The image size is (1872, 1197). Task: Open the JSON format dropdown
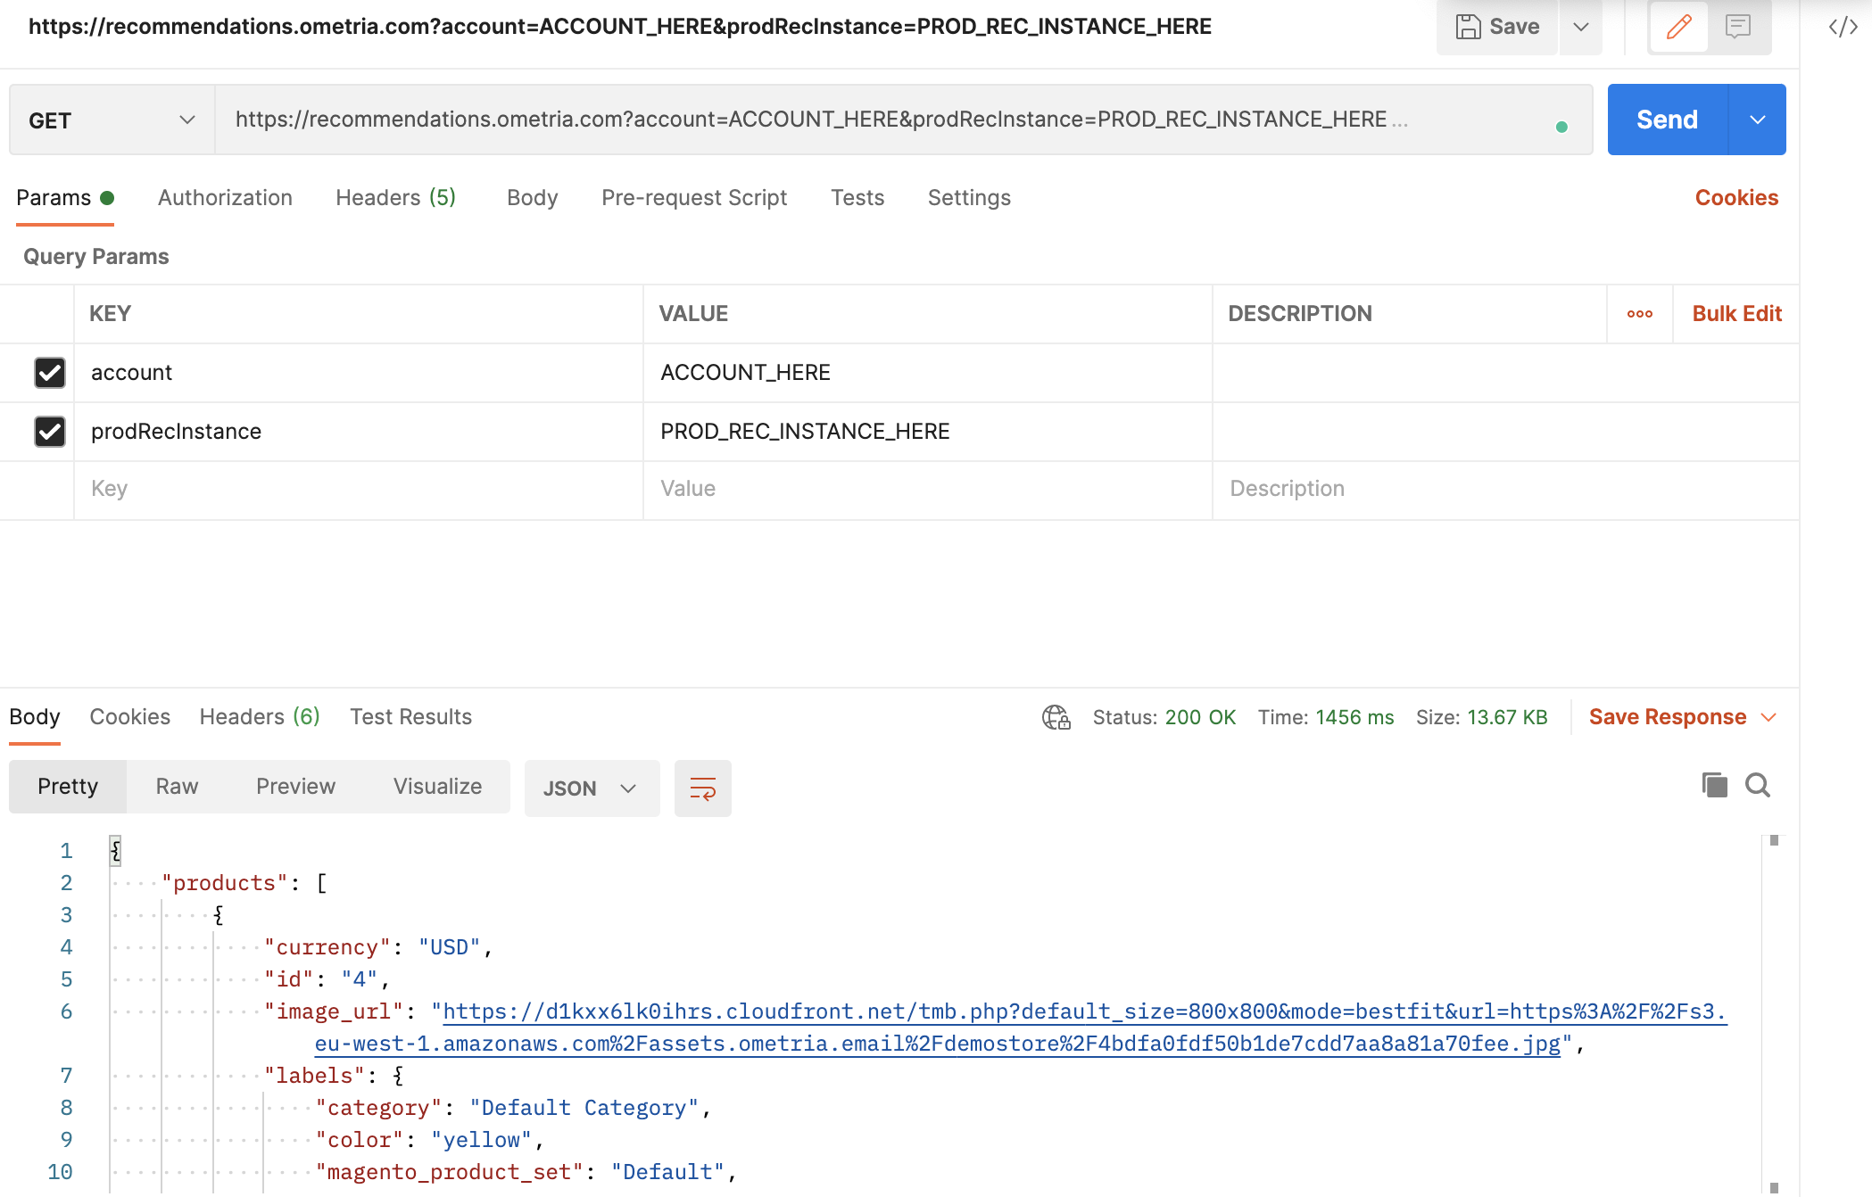click(x=592, y=788)
